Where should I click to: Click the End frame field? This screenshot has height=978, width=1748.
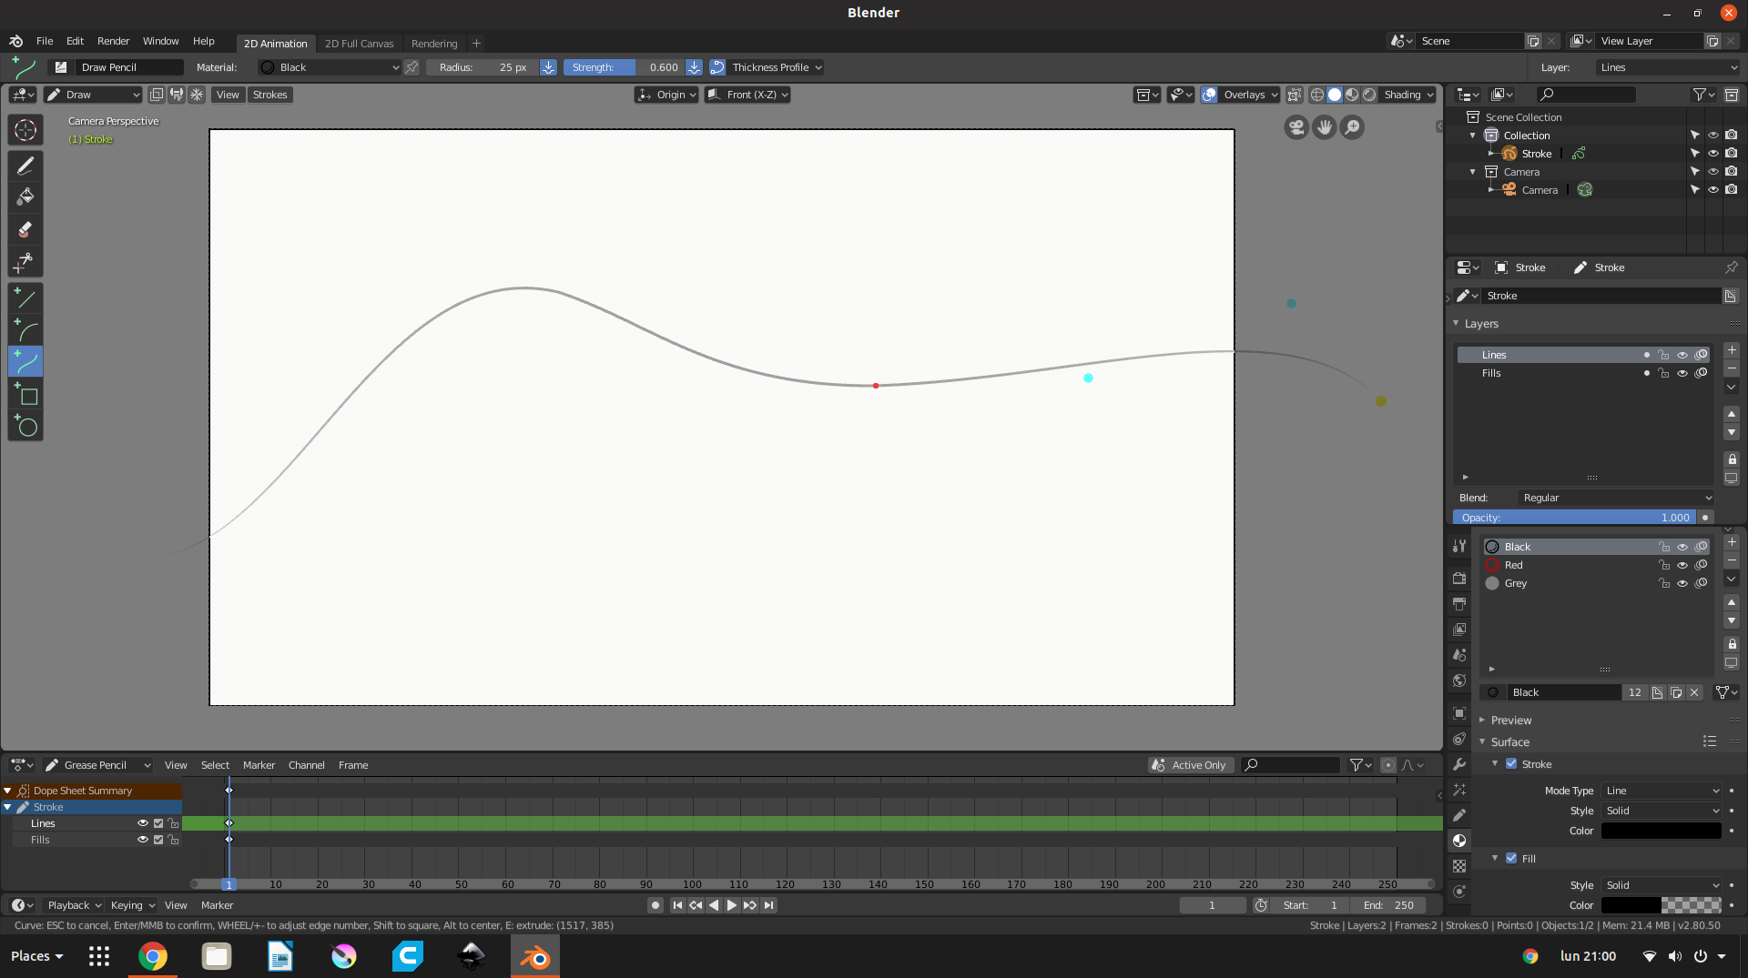[x=1388, y=905]
